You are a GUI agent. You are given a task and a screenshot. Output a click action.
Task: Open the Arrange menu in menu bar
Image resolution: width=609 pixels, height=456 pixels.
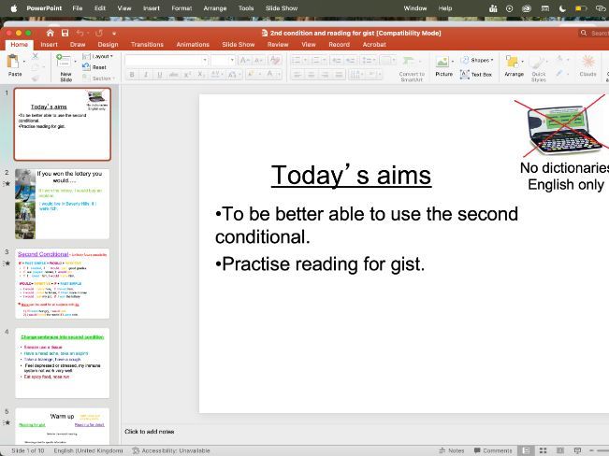(215, 8)
